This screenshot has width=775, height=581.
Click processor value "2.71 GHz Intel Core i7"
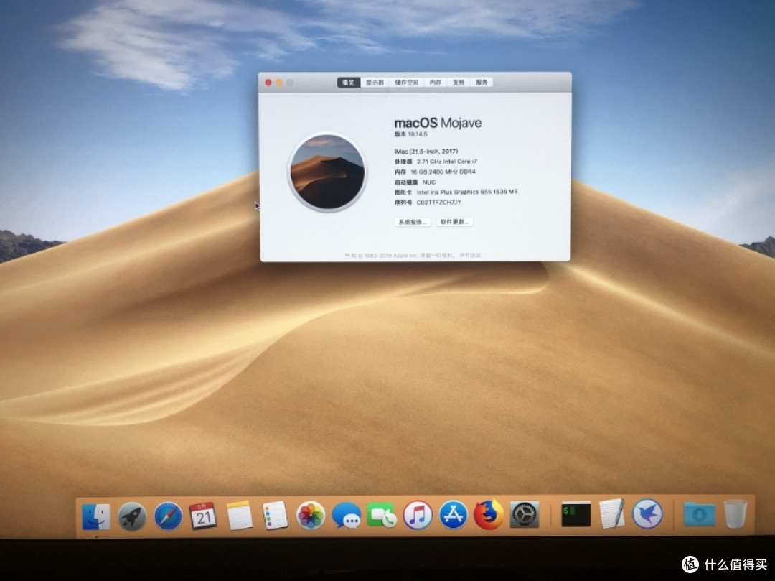point(447,162)
